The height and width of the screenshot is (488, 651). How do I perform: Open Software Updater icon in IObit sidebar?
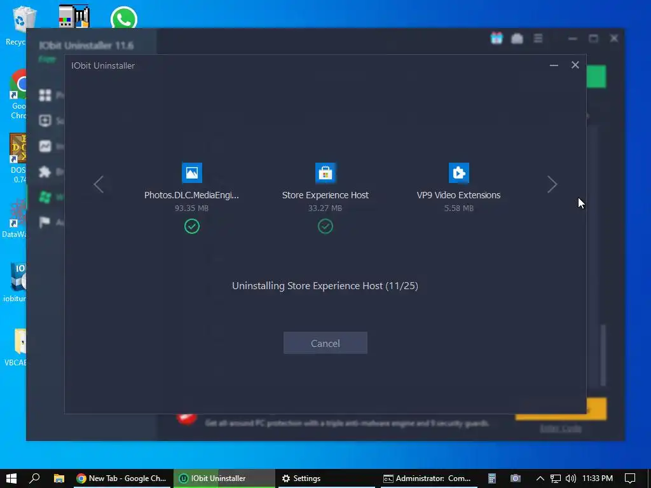coord(45,120)
